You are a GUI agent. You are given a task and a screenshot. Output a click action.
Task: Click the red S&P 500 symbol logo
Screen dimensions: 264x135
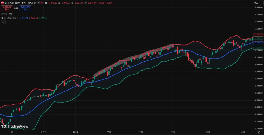click(2, 3)
